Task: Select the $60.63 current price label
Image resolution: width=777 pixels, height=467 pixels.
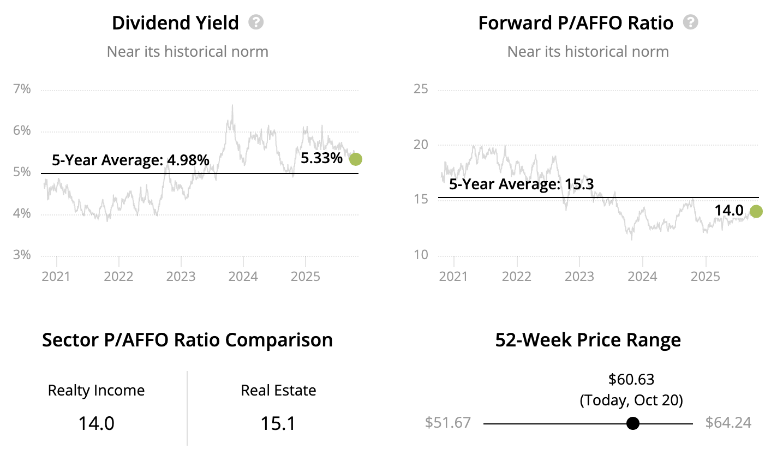Action: [631, 379]
